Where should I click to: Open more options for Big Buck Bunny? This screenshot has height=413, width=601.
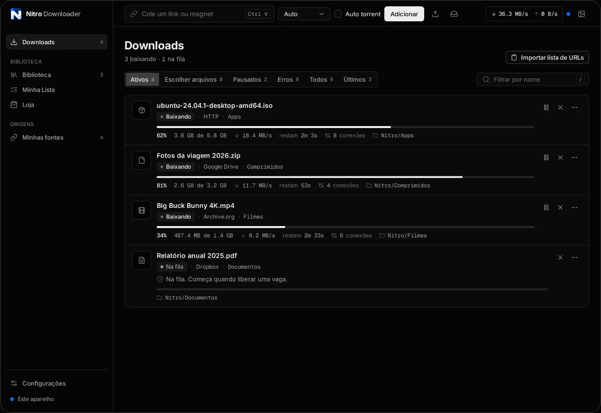575,207
